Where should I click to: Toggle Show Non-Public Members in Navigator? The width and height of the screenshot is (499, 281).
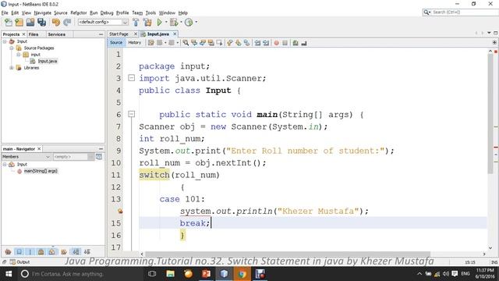pyautogui.click(x=41, y=251)
